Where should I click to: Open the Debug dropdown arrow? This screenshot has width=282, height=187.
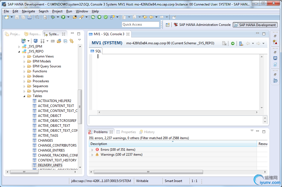[x=58, y=17]
